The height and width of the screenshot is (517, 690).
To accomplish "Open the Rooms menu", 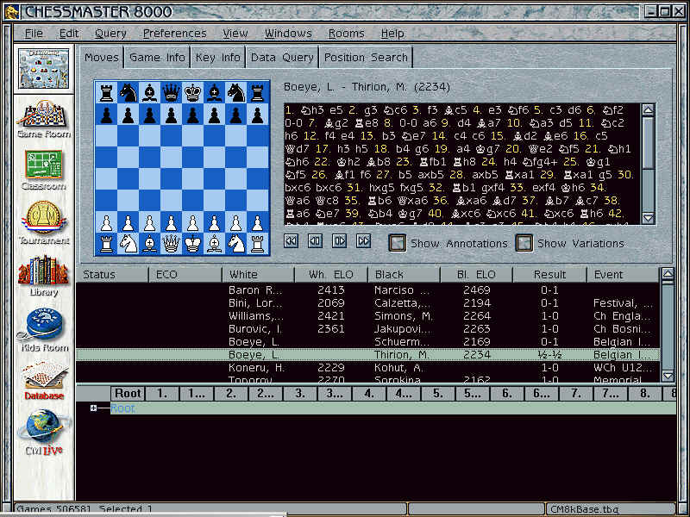I will point(346,34).
